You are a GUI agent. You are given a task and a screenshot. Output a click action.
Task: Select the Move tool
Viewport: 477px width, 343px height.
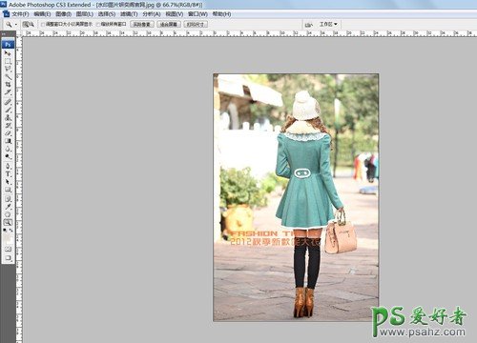[x=8, y=53]
